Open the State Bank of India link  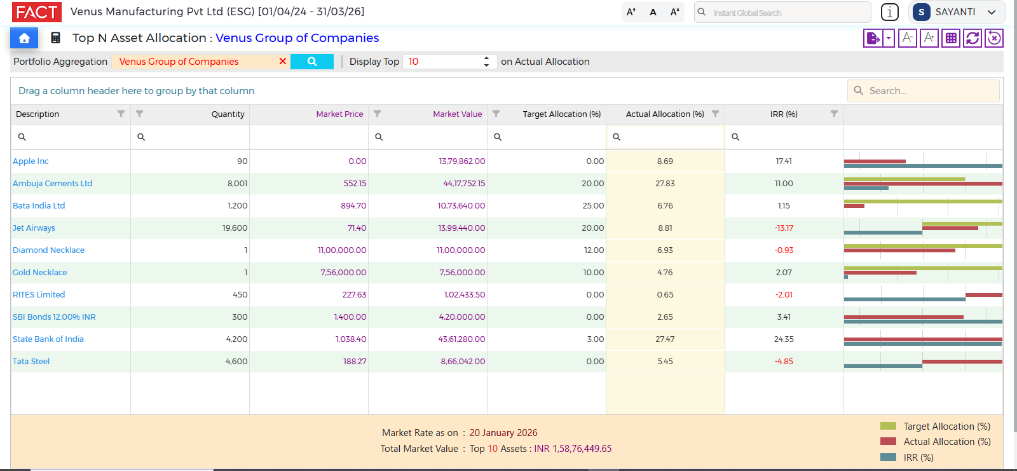point(48,339)
